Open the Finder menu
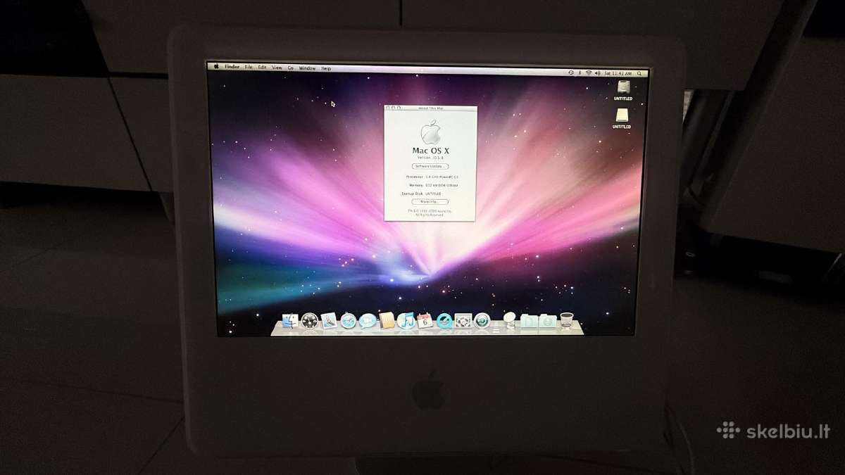Image resolution: width=845 pixels, height=475 pixels. [232, 67]
